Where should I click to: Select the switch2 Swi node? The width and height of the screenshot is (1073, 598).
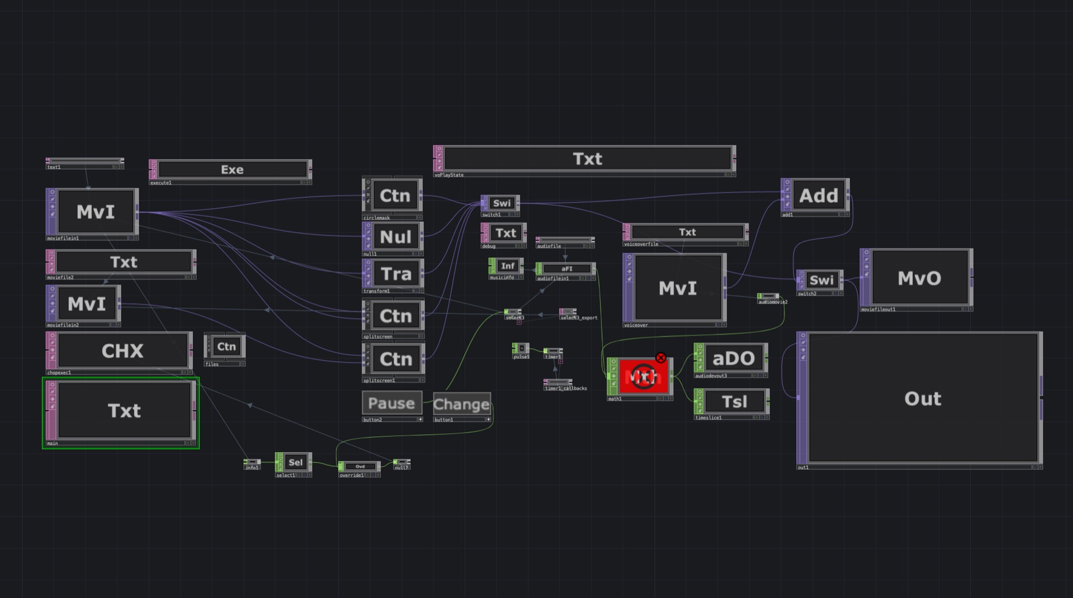(x=821, y=280)
